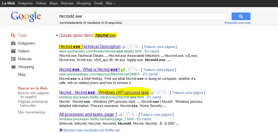Viewport: 278px width, 133px height.
Task: Click green rating bars on What is hkcmd.exe result
Action: click(123, 69)
